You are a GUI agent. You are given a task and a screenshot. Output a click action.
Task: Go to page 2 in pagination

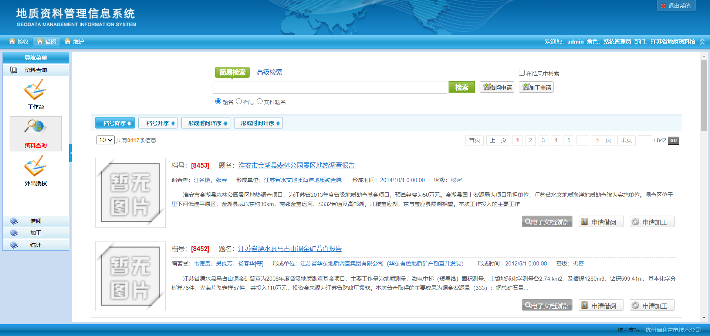click(x=530, y=140)
